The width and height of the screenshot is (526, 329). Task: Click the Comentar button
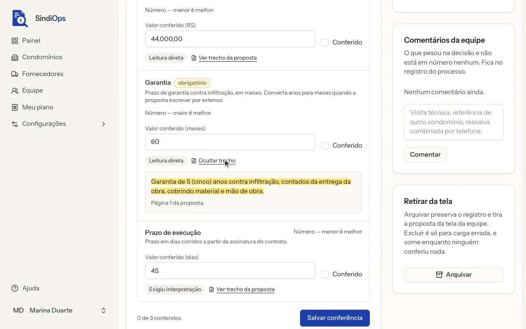(425, 155)
